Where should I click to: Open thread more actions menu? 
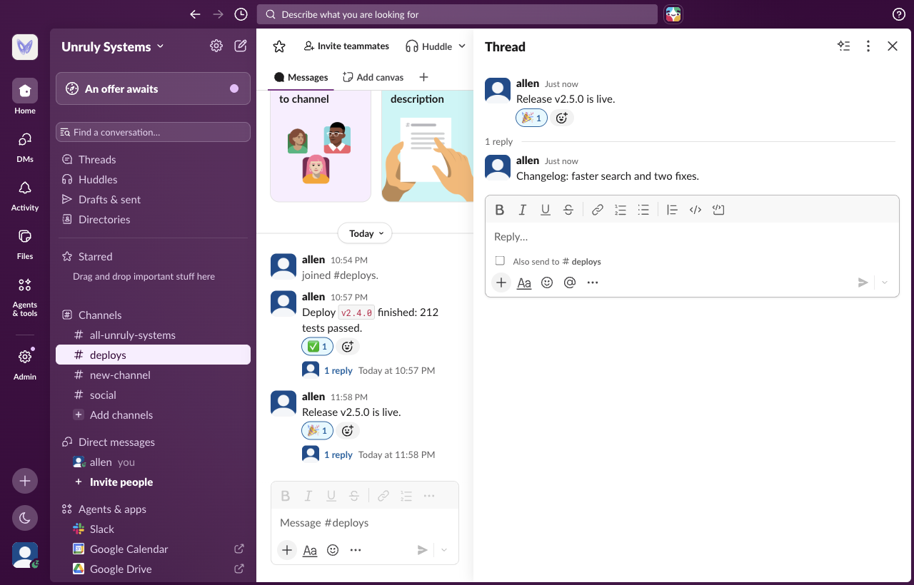click(x=868, y=46)
